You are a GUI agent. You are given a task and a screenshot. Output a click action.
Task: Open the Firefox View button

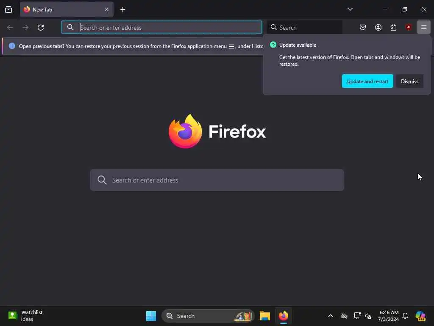[8, 9]
